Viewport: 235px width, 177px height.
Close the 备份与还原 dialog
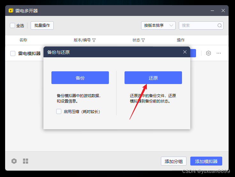(x=185, y=52)
